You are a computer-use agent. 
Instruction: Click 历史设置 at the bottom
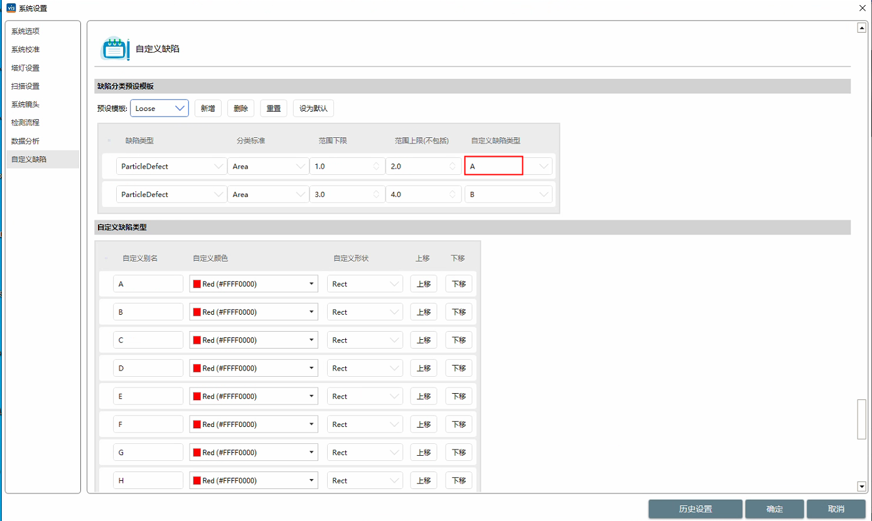(x=695, y=509)
